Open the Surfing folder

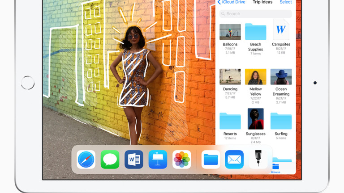point(281,121)
